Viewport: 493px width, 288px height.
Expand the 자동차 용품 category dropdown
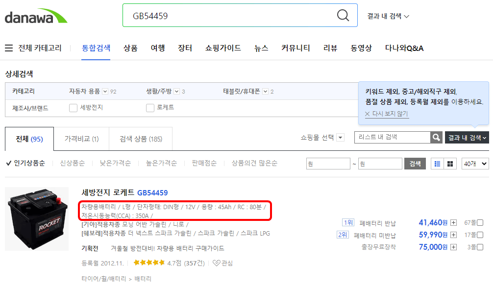[105, 92]
